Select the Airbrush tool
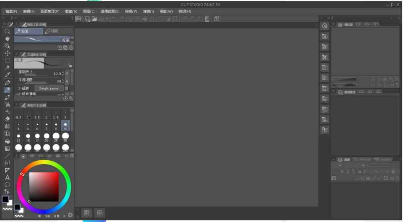 pyautogui.click(x=7, y=104)
